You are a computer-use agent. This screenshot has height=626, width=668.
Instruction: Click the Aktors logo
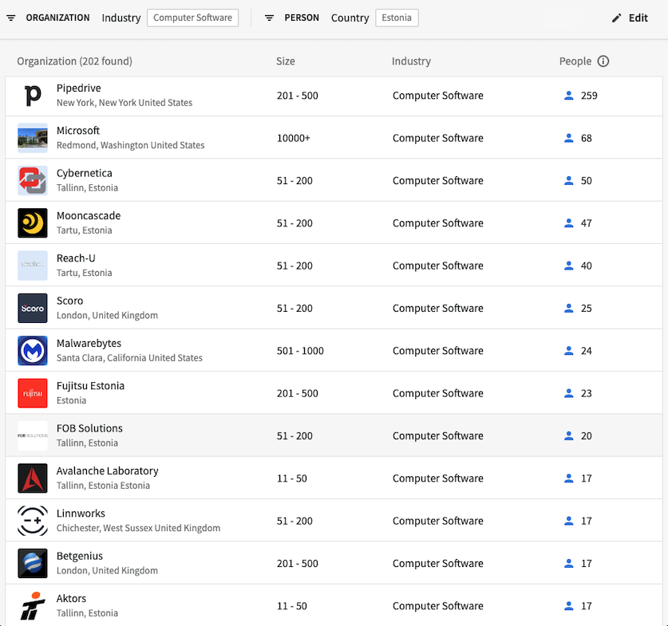[31, 605]
